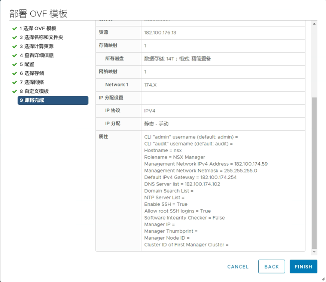
Task: Click the checkmark icon next to 自定义模板
Action: (15, 91)
